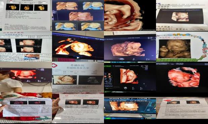Select the black-and-white scan on the hospital report
Screen dimensions: 208x124
[x=91, y=80]
